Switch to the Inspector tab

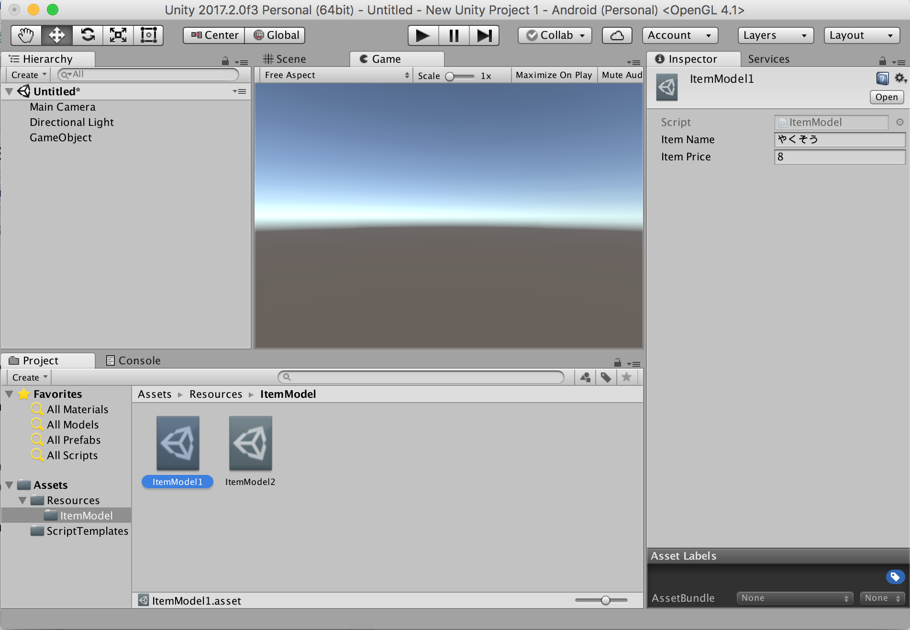[693, 59]
